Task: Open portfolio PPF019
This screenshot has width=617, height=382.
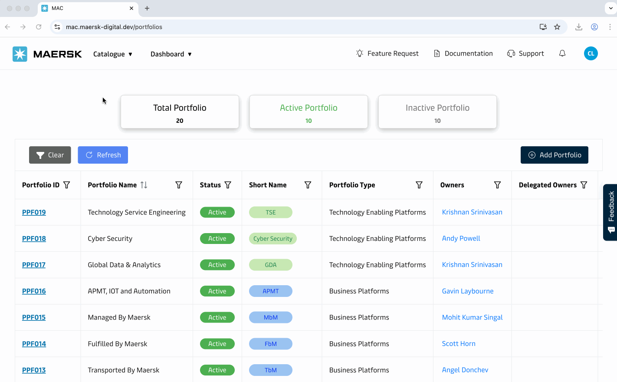Action: pyautogui.click(x=34, y=212)
